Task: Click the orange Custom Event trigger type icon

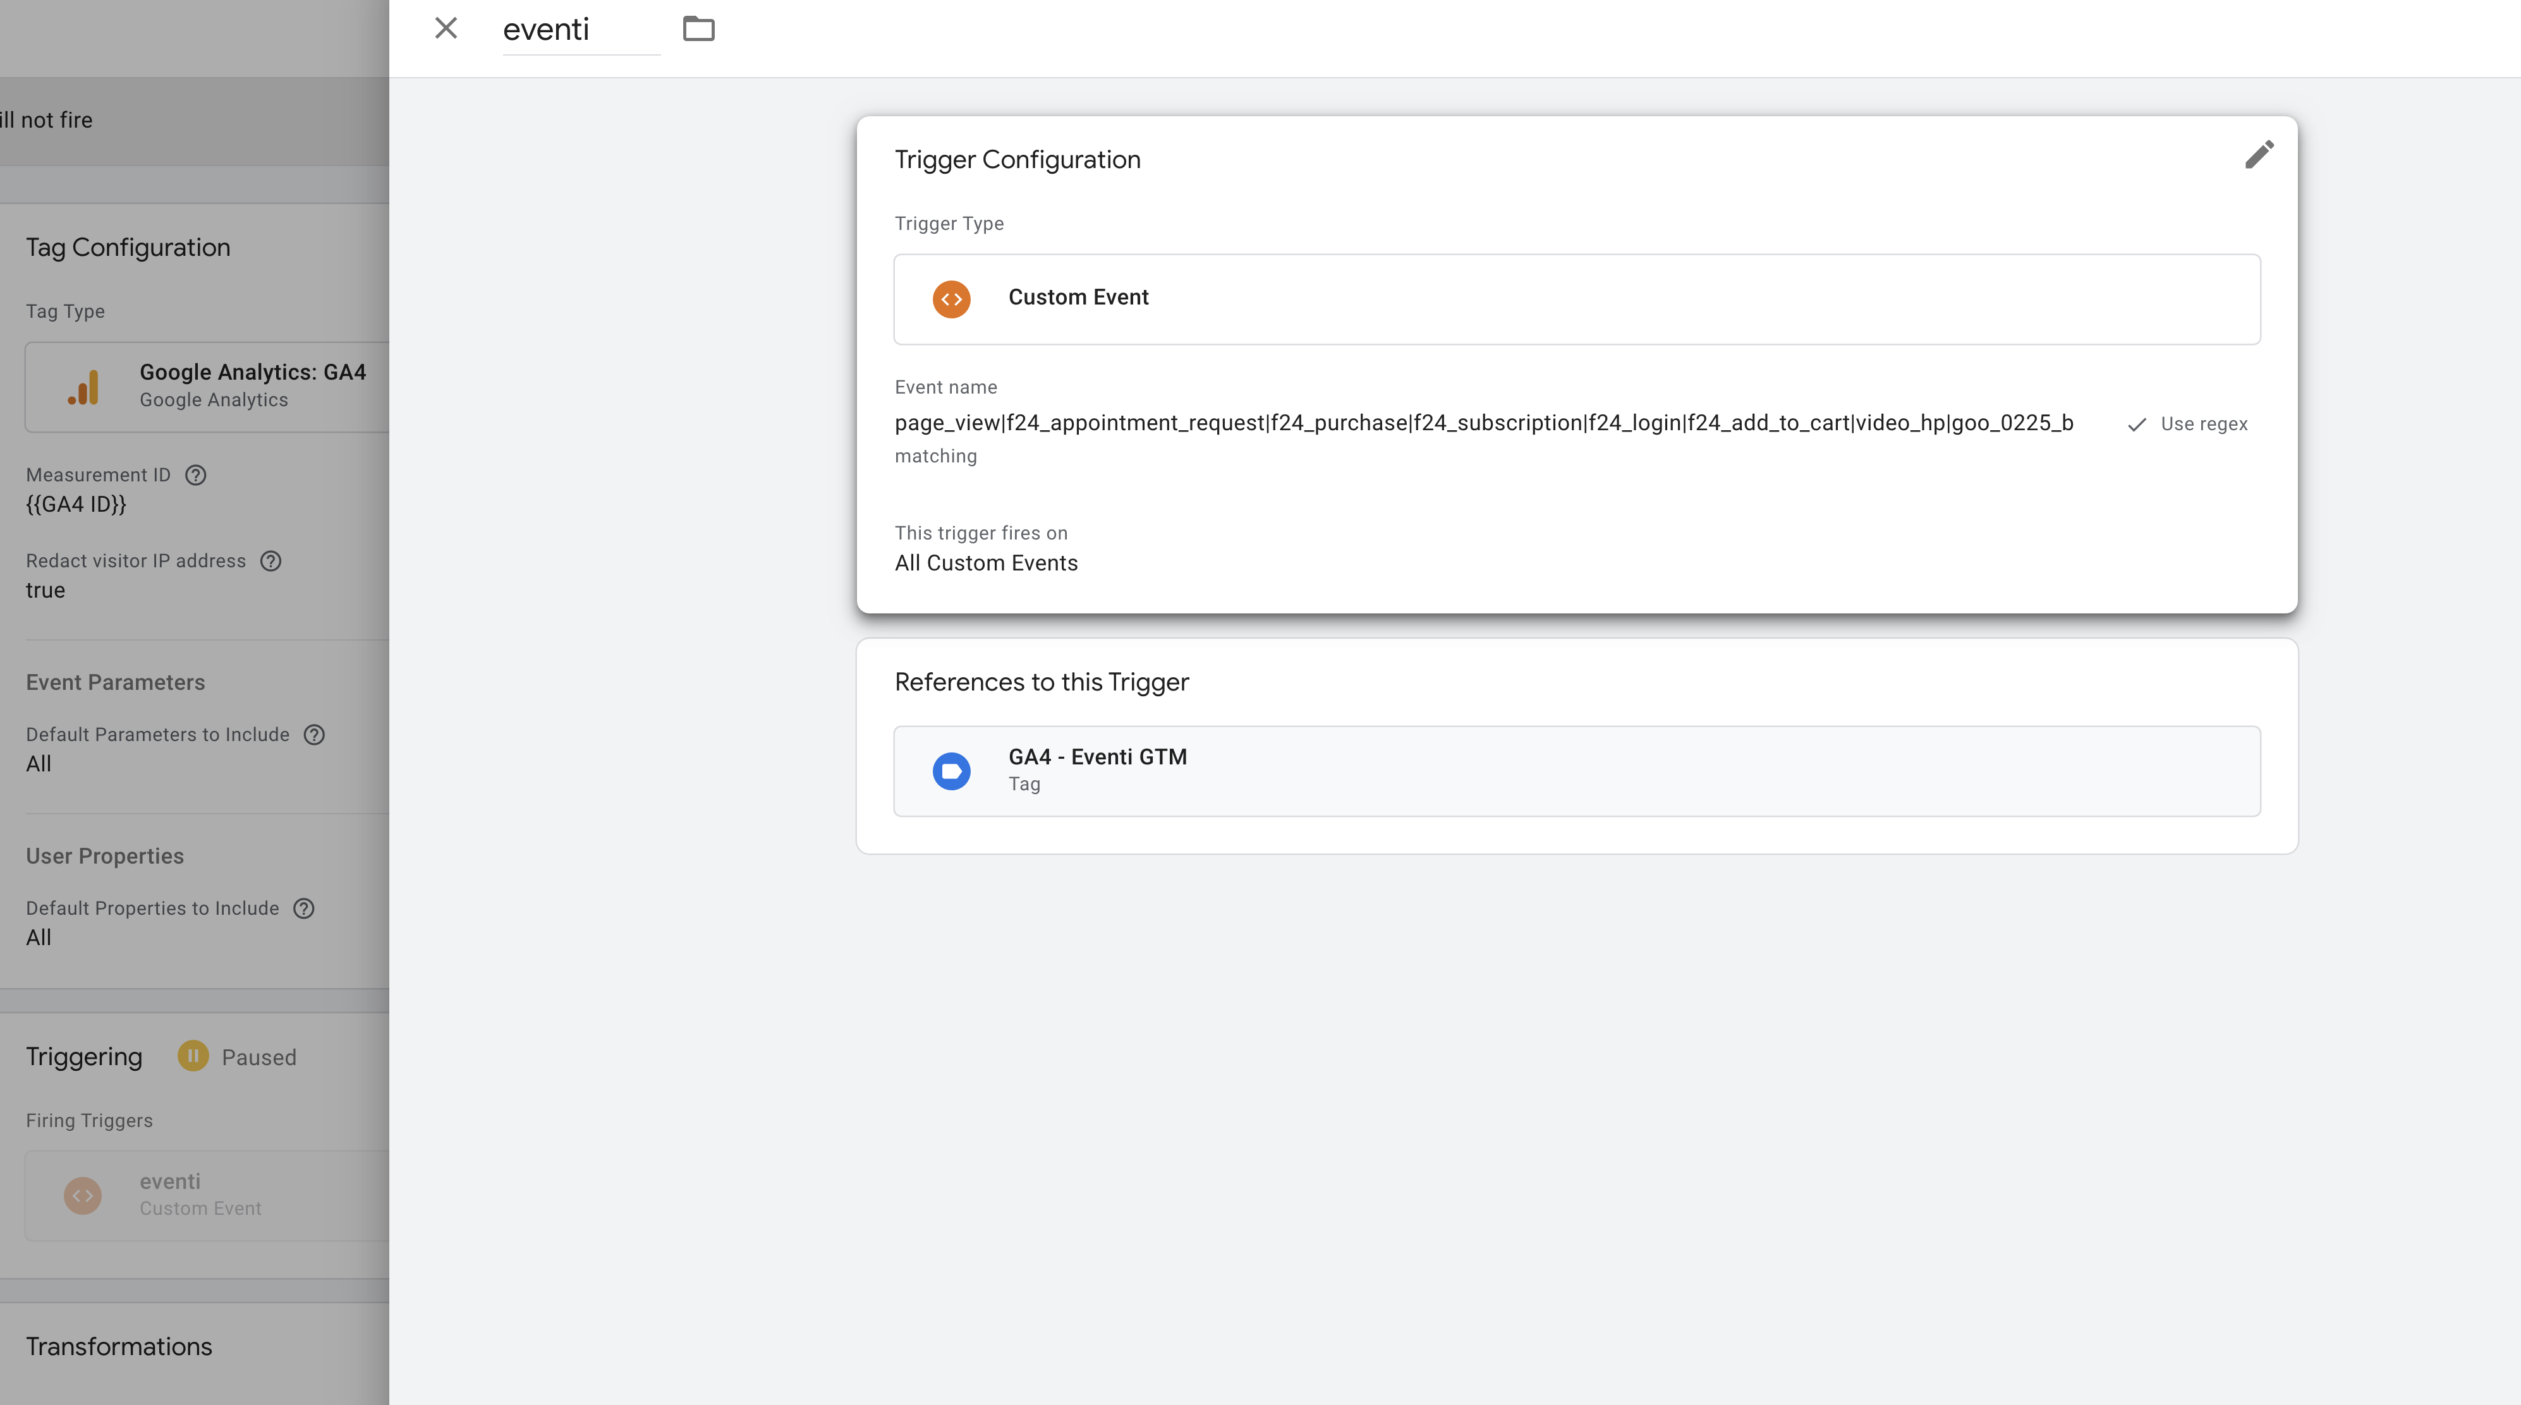Action: point(951,298)
